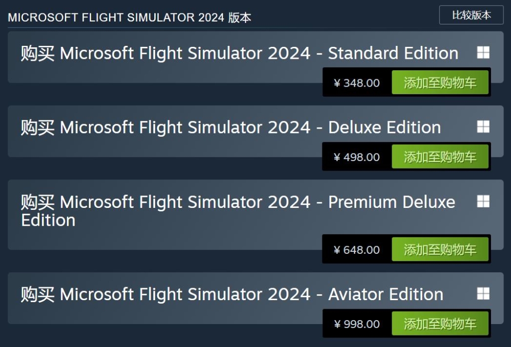The image size is (511, 347).
Task: Click the Aviator Edition purchase heading
Action: 232,295
